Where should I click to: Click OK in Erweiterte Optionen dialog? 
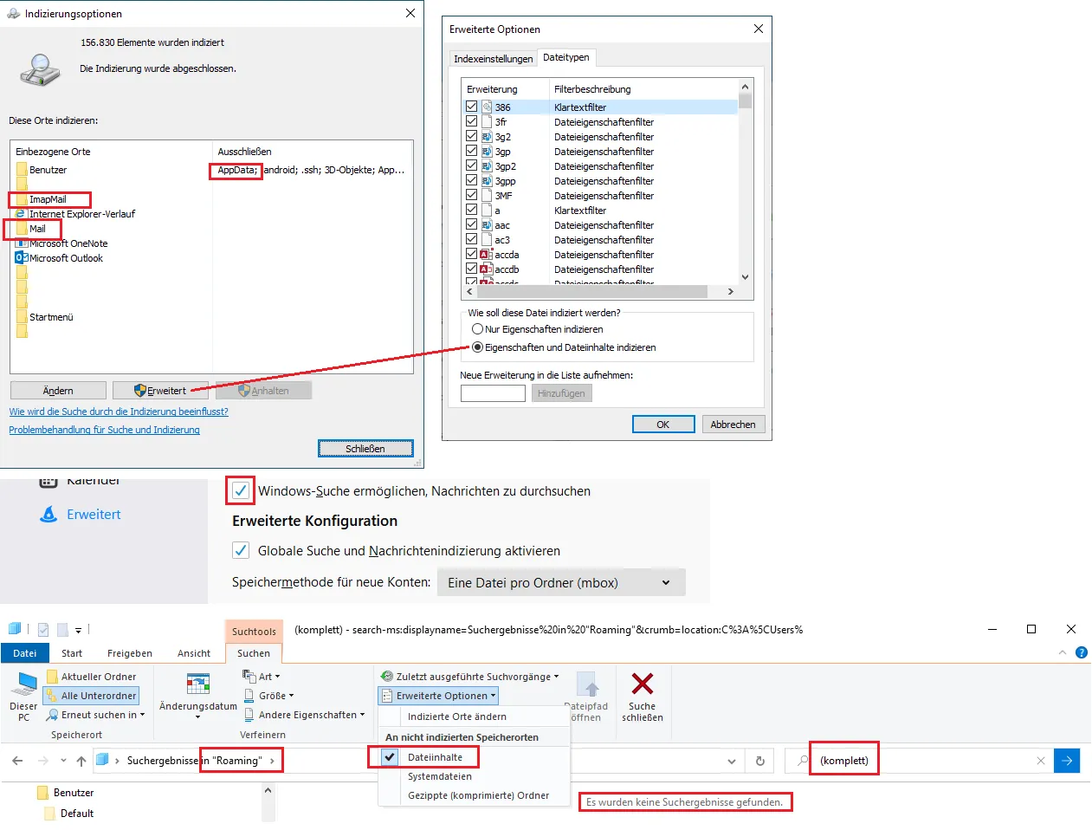coord(663,425)
